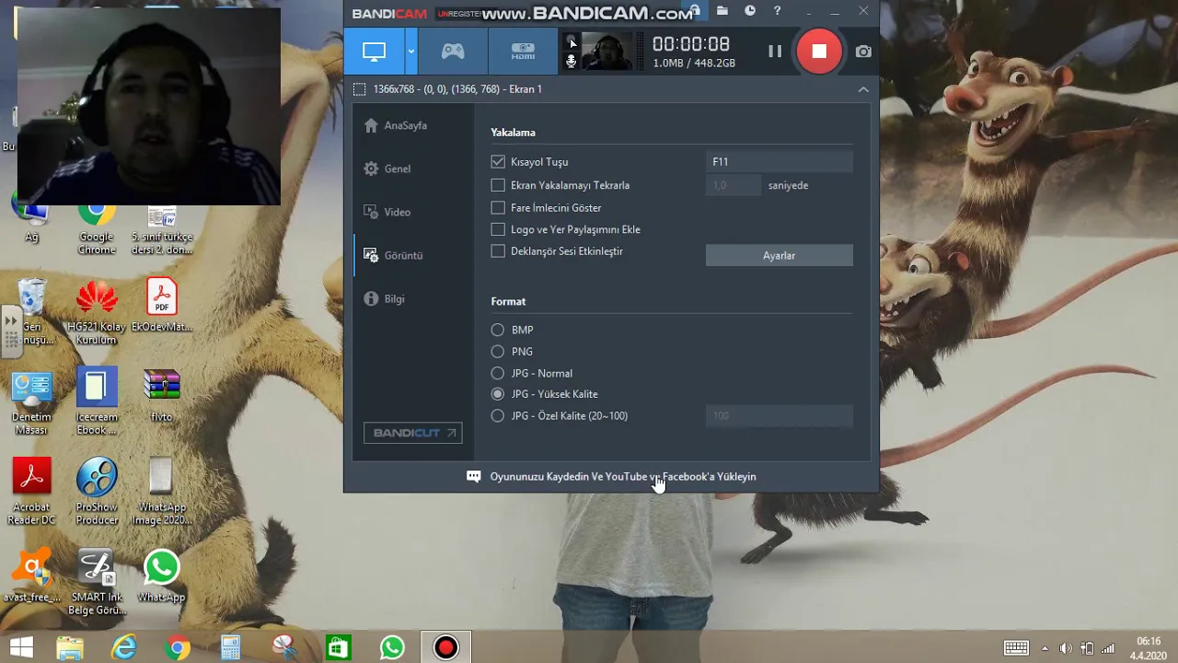
Task: Click the 1366x768 Ekran 1 capture text
Action: (x=457, y=89)
